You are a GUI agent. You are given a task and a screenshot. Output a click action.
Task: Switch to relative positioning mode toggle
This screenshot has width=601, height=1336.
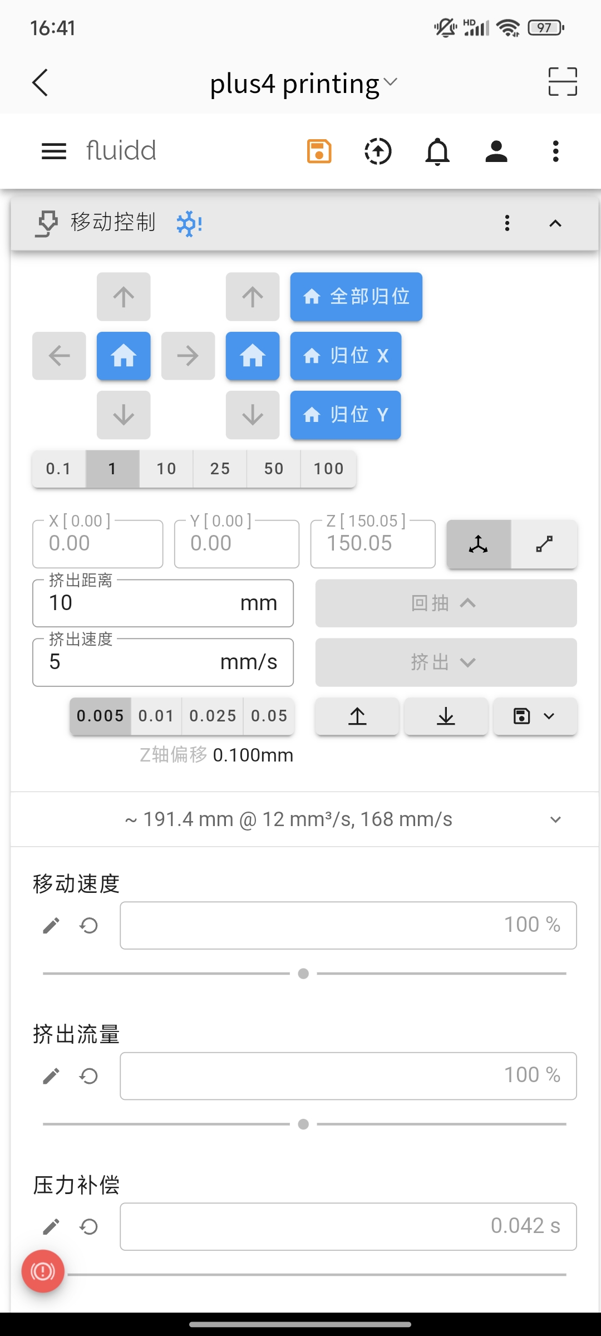click(x=544, y=544)
